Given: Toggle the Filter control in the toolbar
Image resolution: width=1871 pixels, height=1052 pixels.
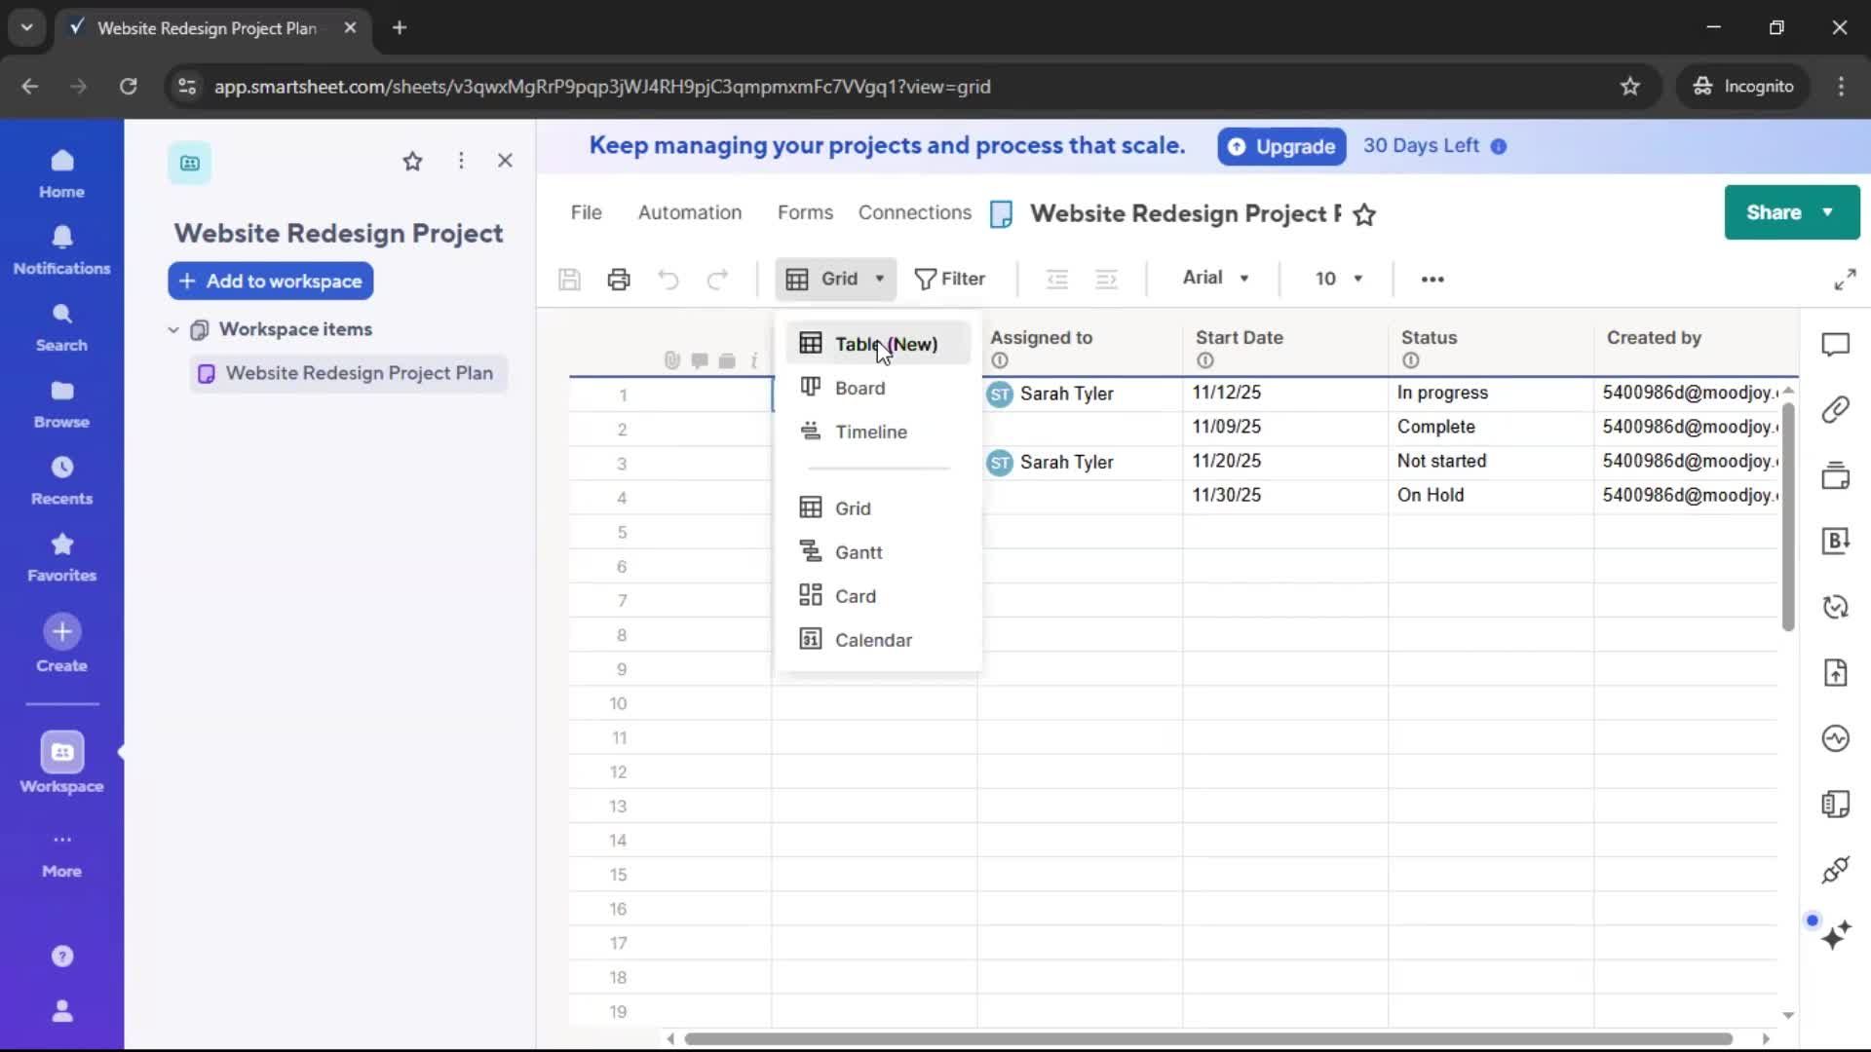Looking at the screenshot, I should coord(950,280).
